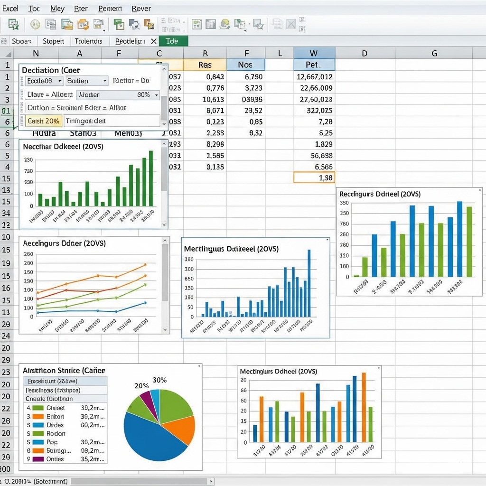Viewport: 486px width, 486px height.
Task: Click the yellow Caisit 20% button
Action: pos(44,121)
